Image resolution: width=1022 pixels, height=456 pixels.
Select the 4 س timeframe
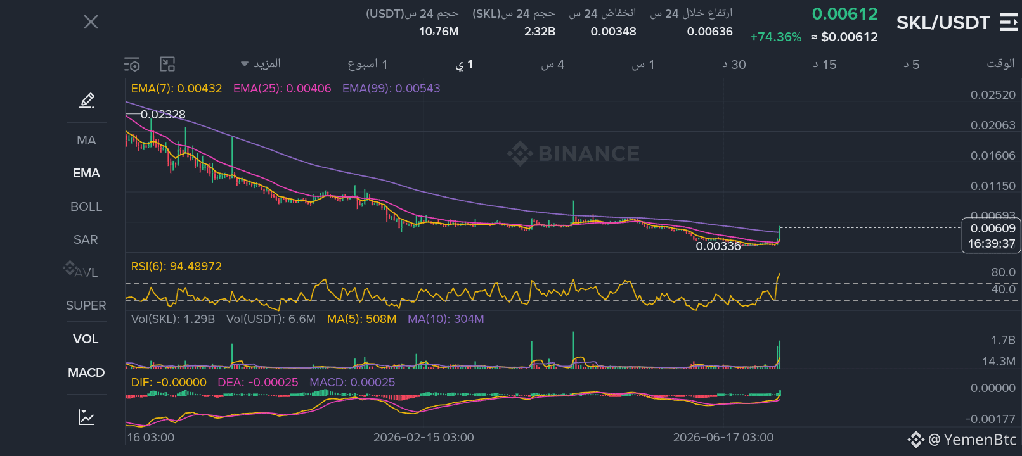(552, 64)
